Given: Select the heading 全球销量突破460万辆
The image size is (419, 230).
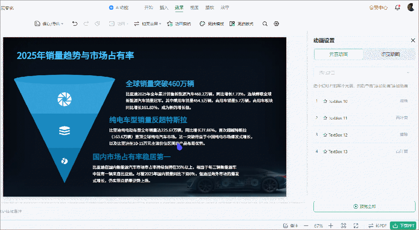Looking at the screenshot, I should coord(160,84).
